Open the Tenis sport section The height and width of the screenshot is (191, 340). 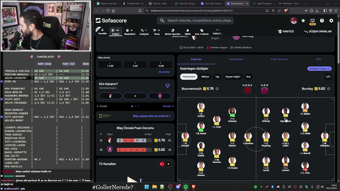tap(157, 32)
